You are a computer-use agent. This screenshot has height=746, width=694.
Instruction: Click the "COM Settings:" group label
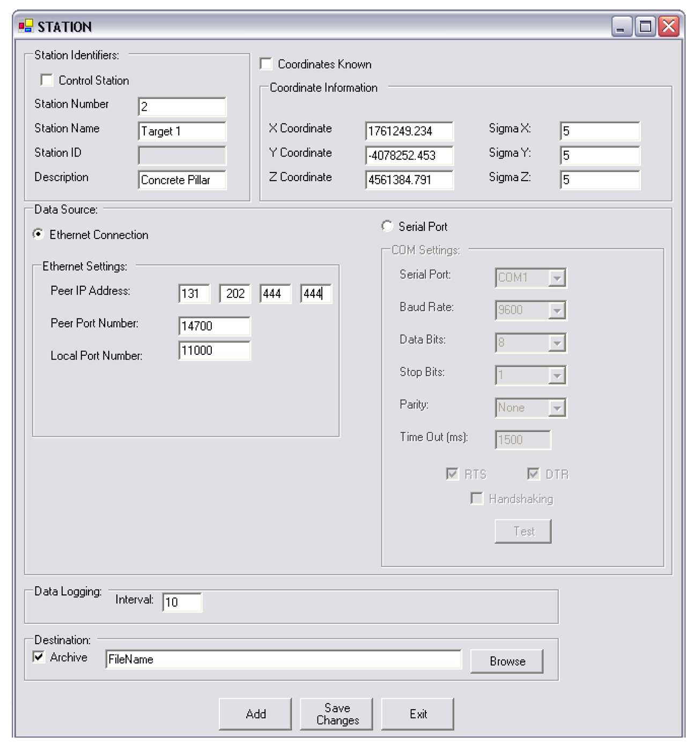coord(426,250)
